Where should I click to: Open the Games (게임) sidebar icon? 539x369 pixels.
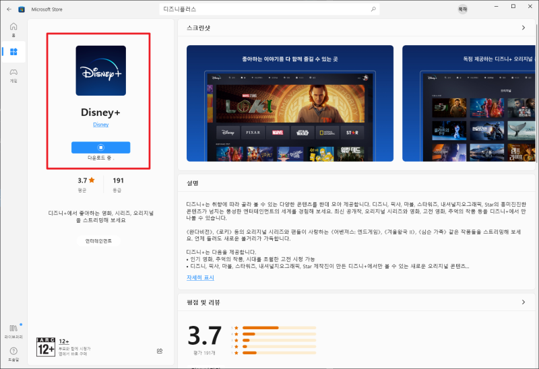coord(13,75)
